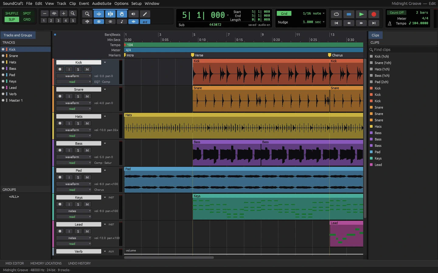Enable SHUFFLE edit mode

(12, 13)
